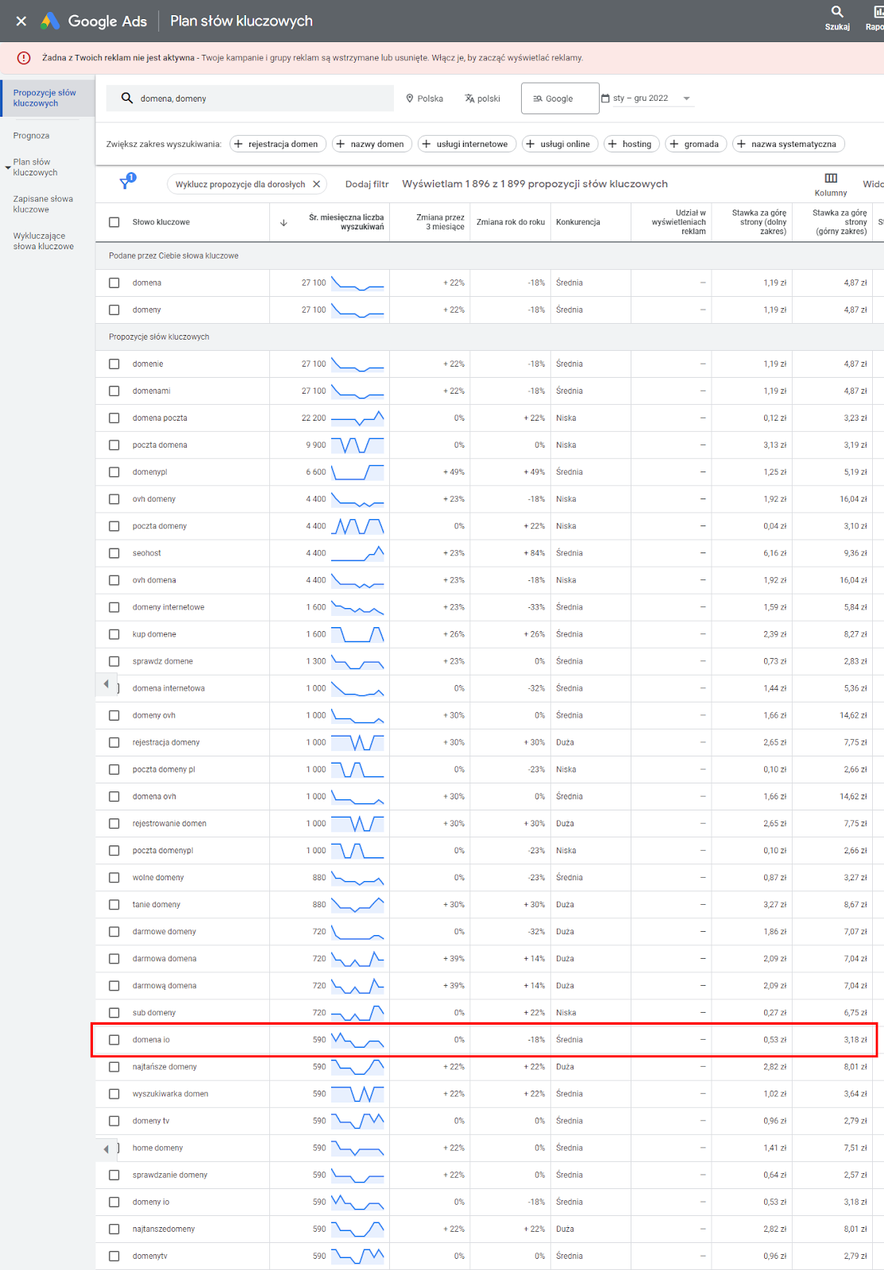
Task: Open the Google search network selector
Action: coord(560,98)
